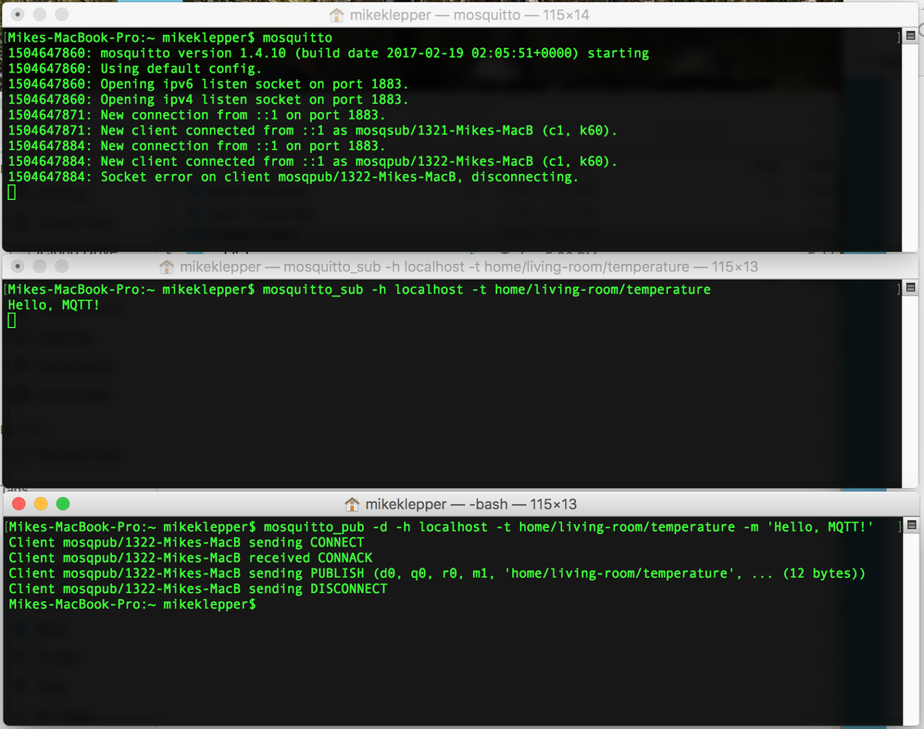Maximize the bash terminal with green button
The width and height of the screenshot is (924, 729).
click(x=63, y=504)
